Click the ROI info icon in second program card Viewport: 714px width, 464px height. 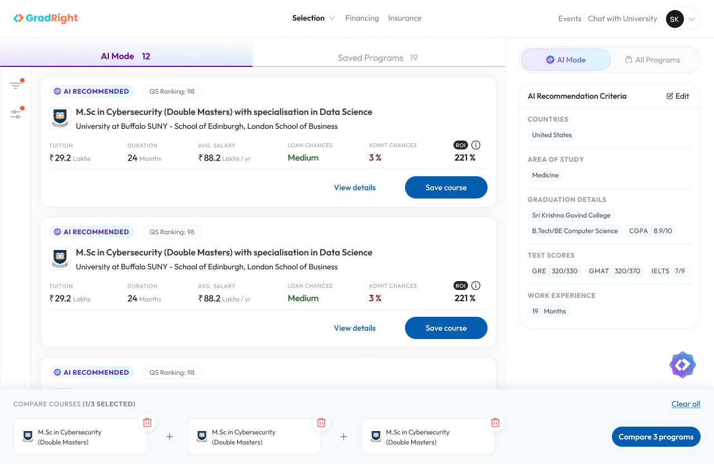(x=476, y=286)
